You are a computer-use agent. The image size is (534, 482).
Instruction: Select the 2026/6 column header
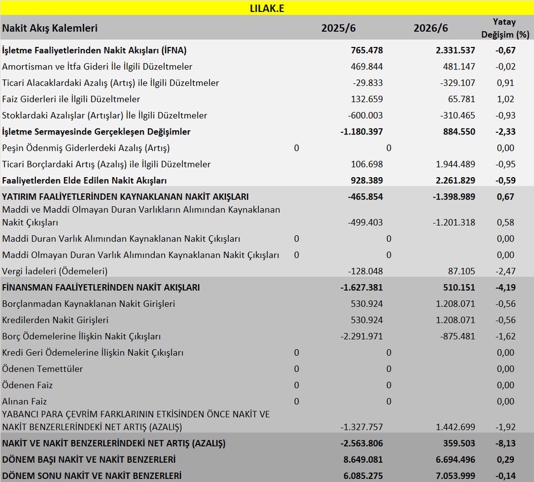[x=430, y=28]
